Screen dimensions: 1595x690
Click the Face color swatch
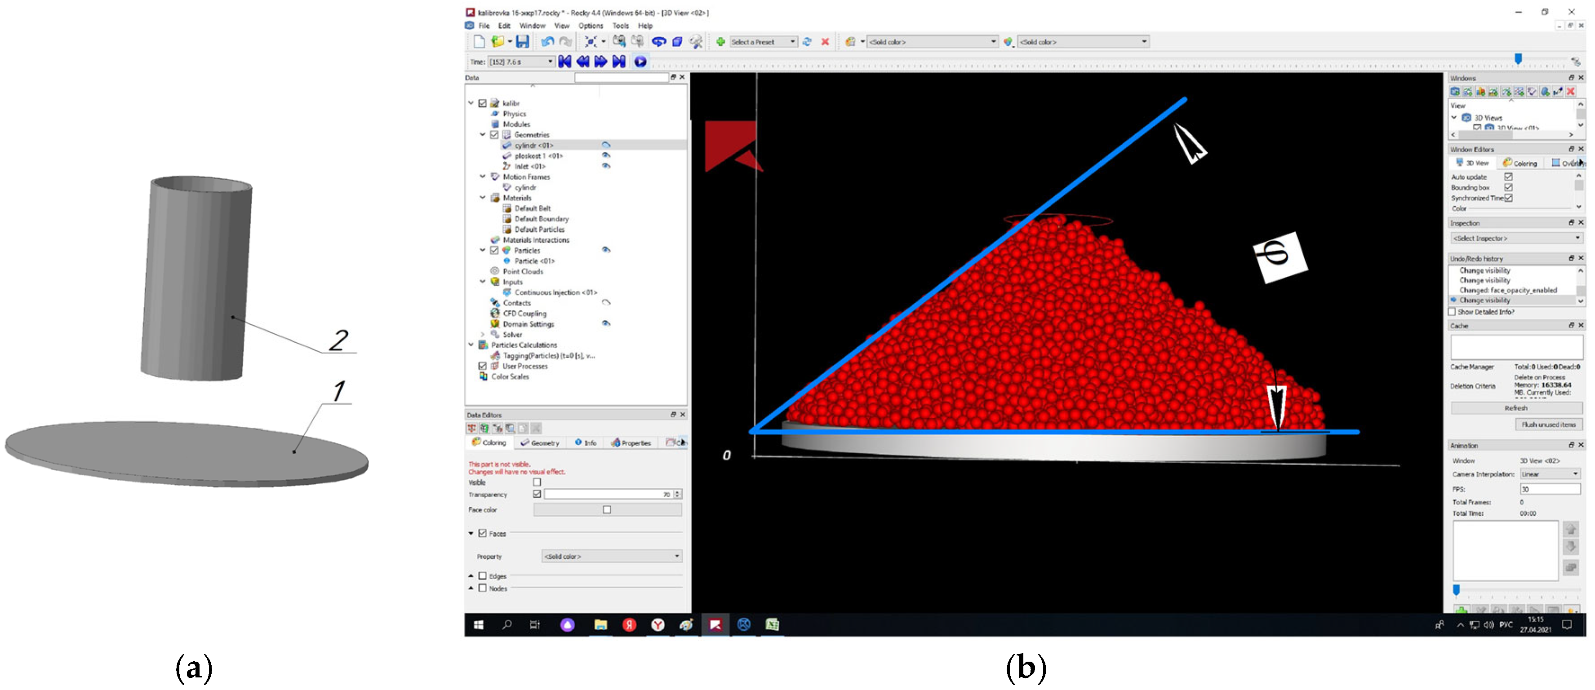pos(607,510)
